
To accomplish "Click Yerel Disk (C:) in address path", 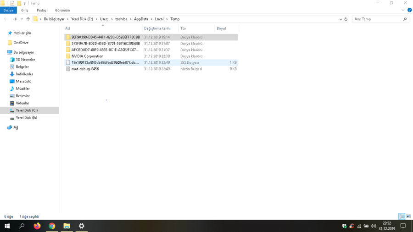I will 82,19.
